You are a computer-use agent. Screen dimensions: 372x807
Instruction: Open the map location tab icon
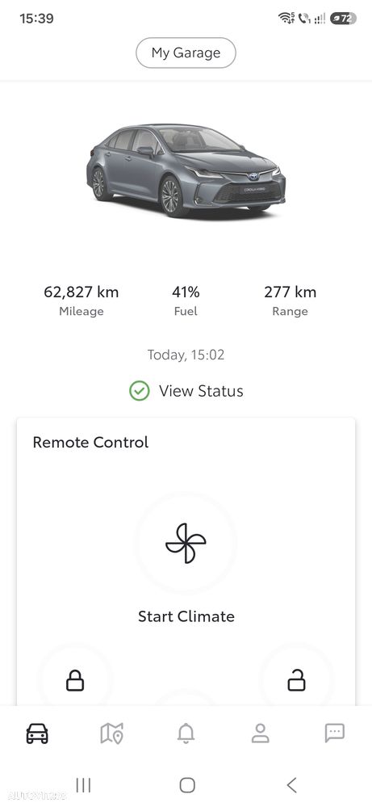point(111,733)
